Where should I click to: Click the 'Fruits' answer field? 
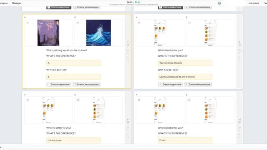[185, 140]
